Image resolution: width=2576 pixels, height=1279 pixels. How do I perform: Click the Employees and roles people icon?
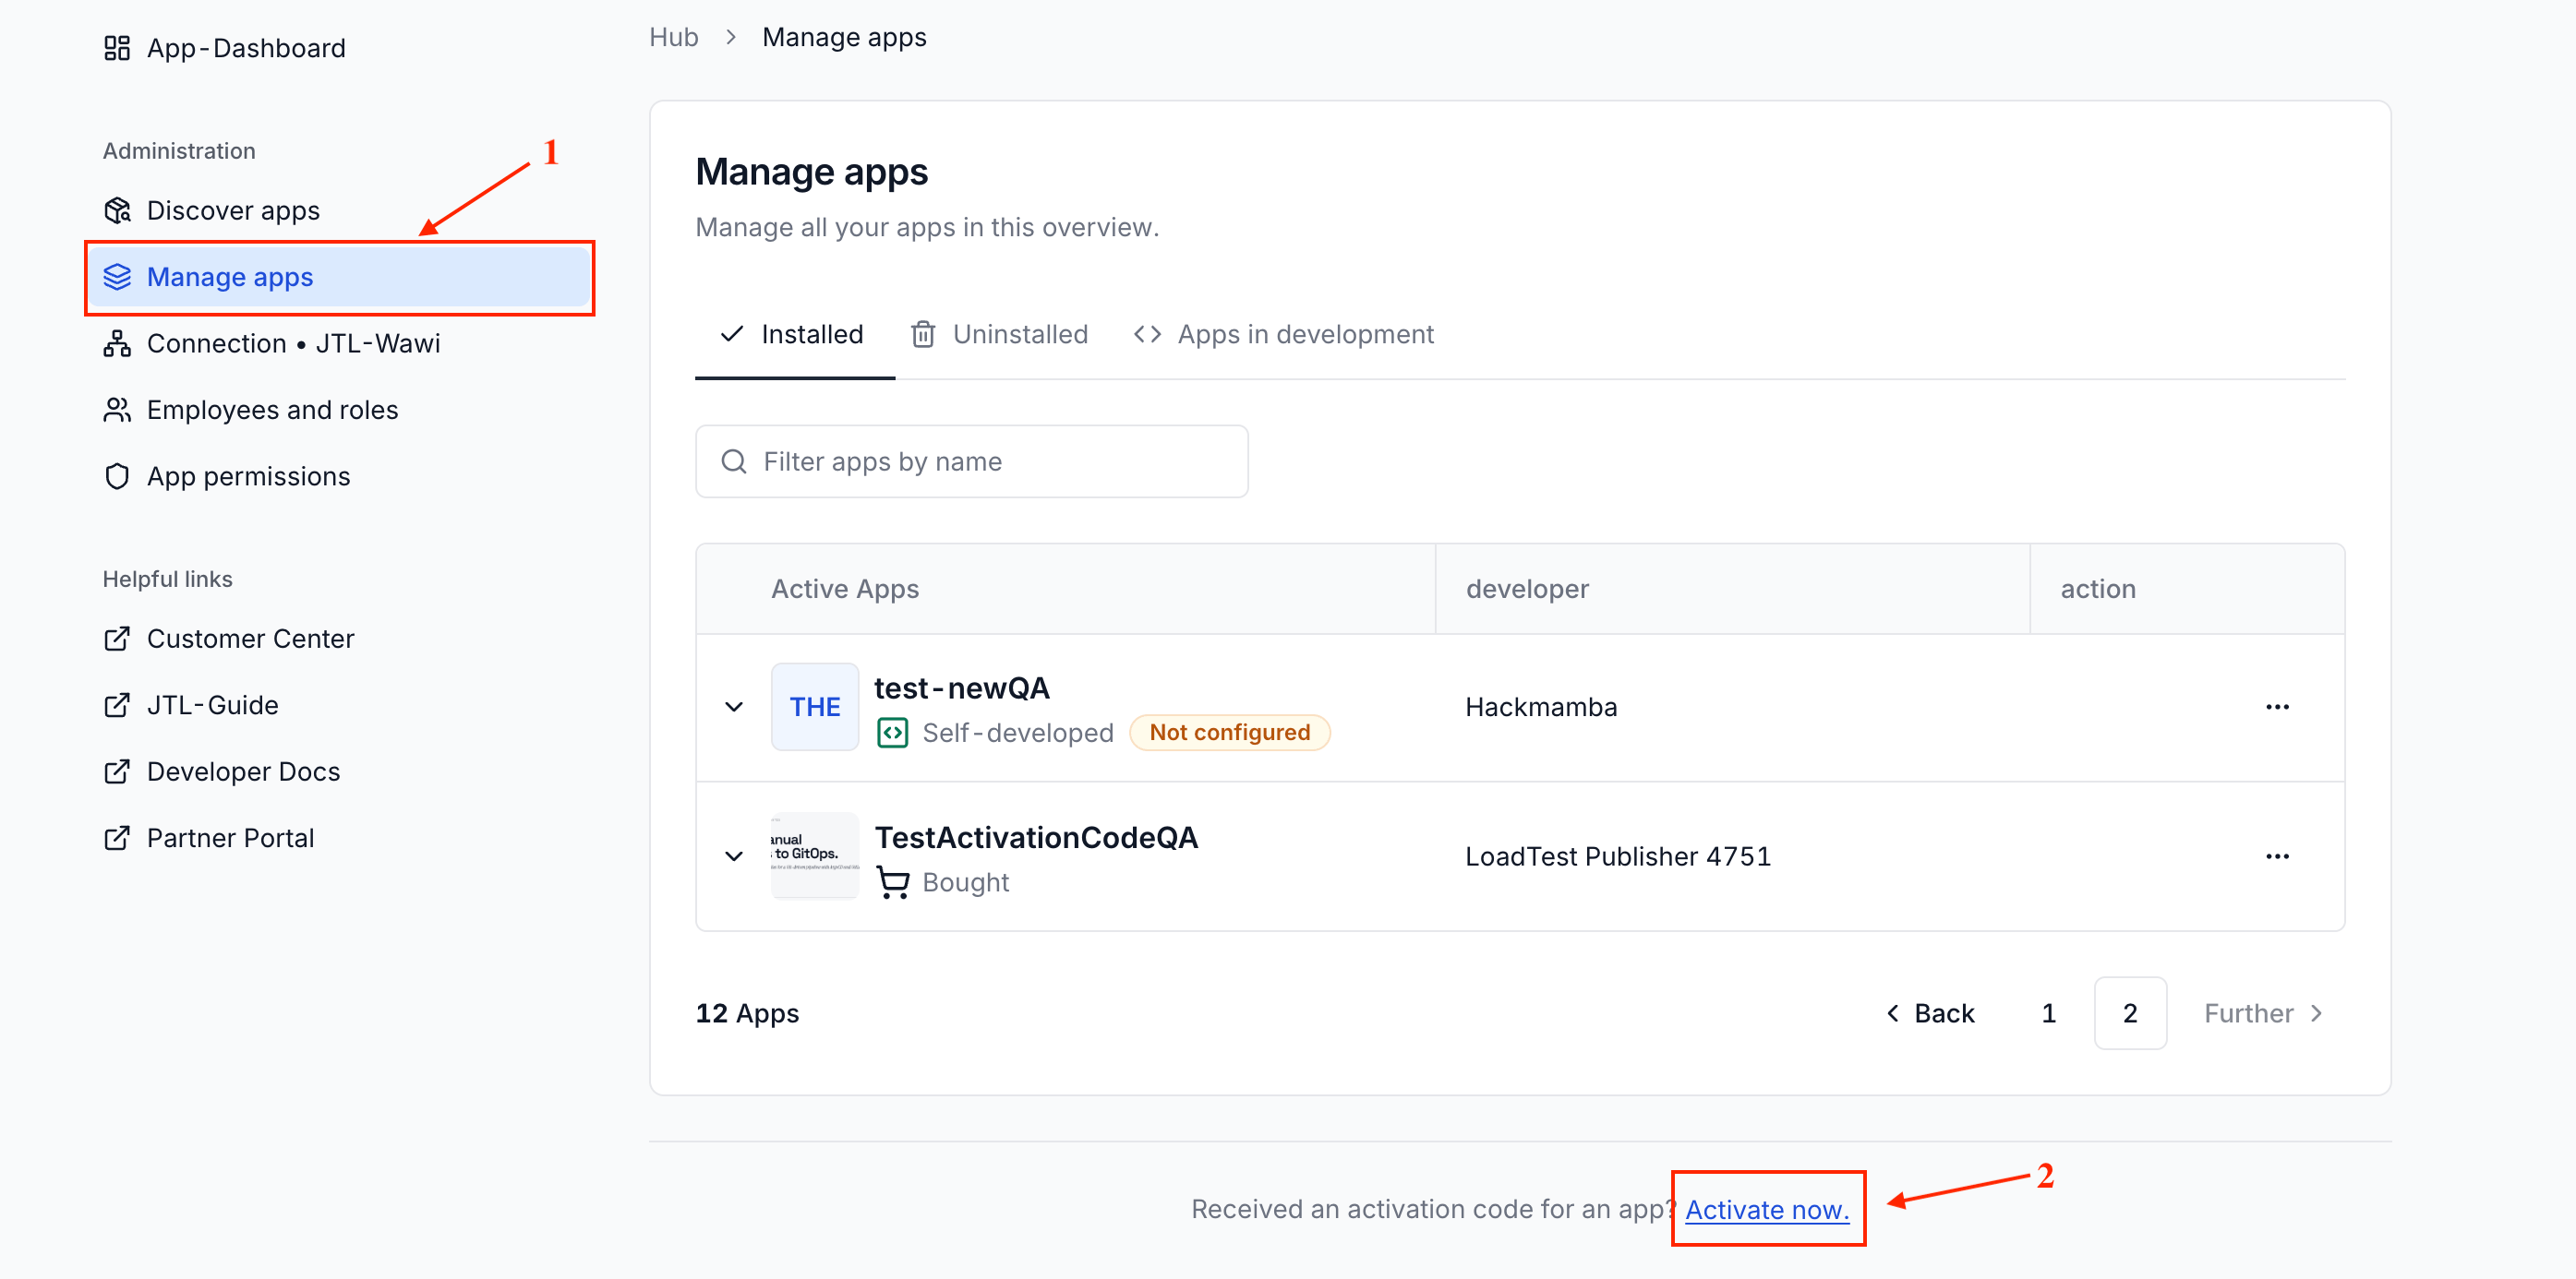click(117, 410)
